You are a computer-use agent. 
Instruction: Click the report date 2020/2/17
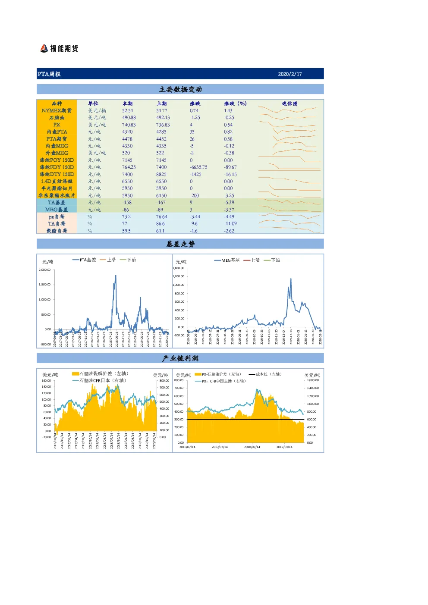pyautogui.click(x=290, y=74)
